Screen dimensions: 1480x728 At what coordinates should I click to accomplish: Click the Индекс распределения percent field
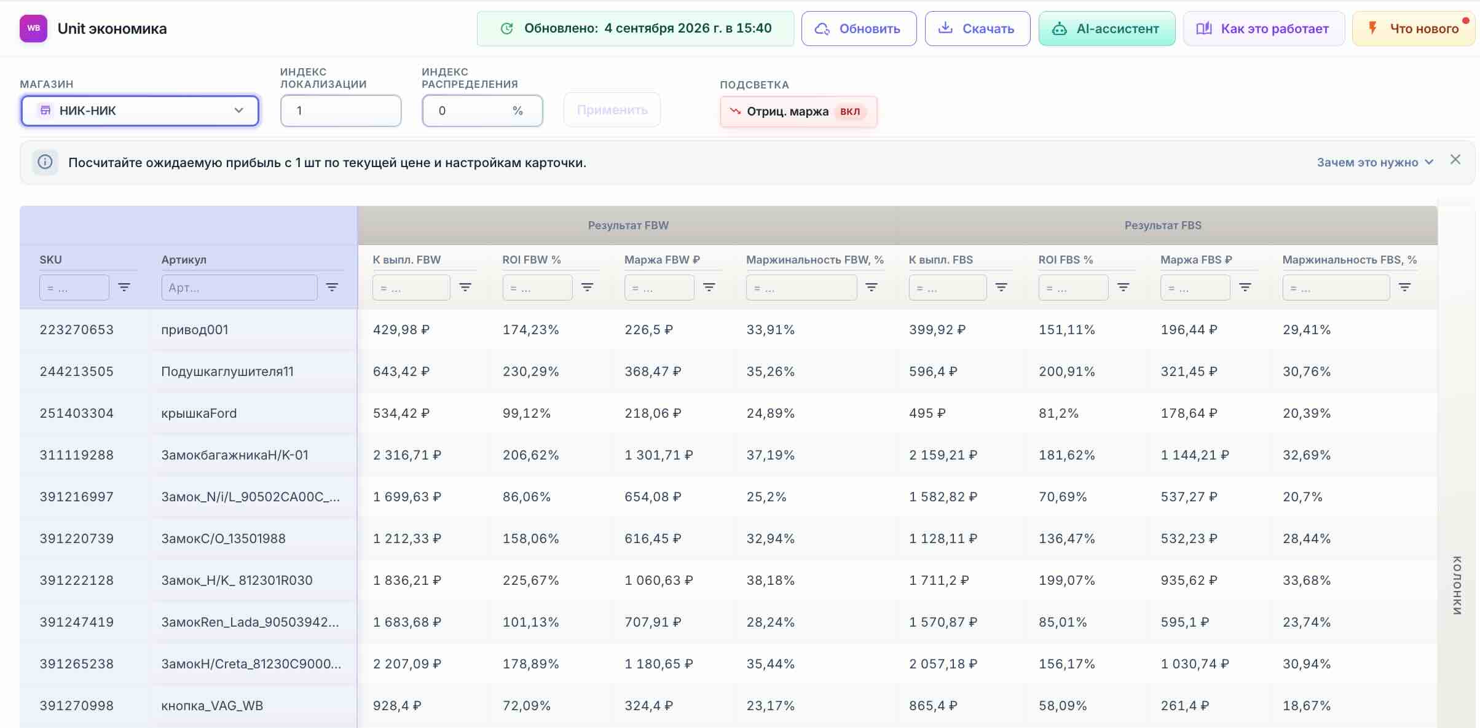[482, 111]
